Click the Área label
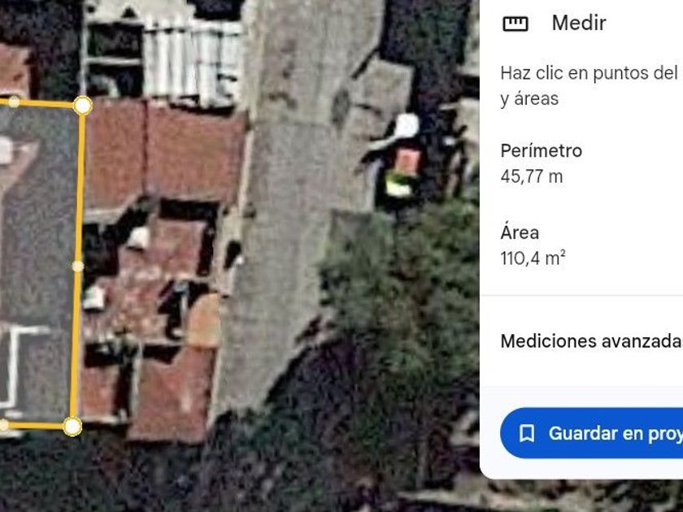Screen dimensions: 683x512 (520, 232)
